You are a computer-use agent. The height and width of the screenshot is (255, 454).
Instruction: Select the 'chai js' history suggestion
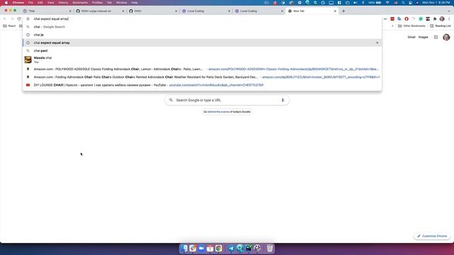click(202, 35)
